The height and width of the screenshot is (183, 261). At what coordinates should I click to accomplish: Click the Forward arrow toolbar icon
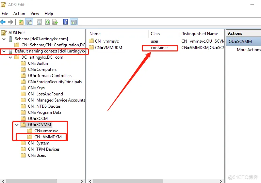[x=11, y=22]
